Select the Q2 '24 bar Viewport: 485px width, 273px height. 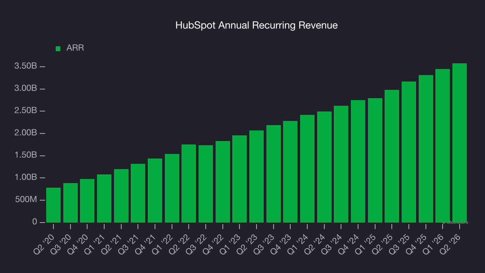coord(324,167)
